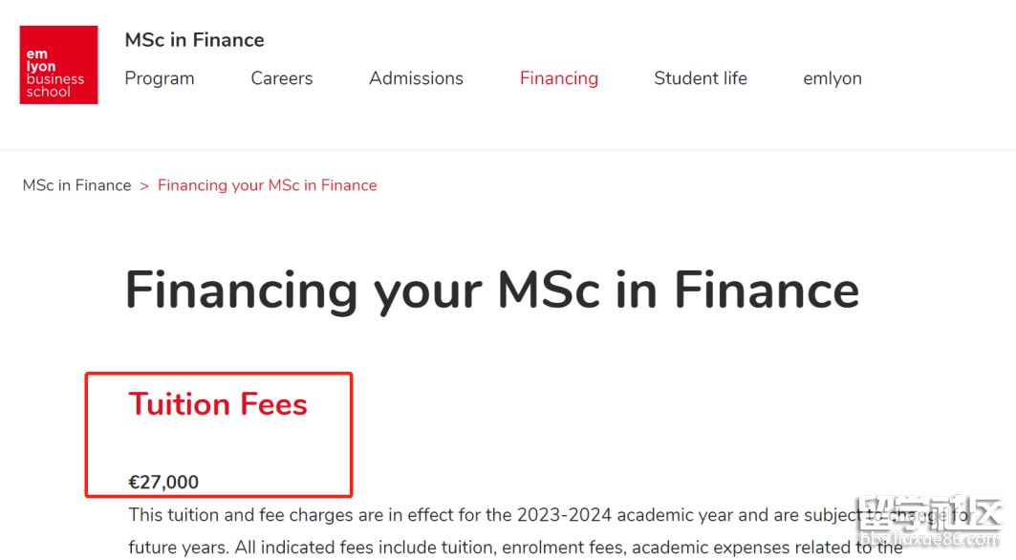Select the highlighted Financing nav item
The image size is (1016, 560).
pyautogui.click(x=559, y=78)
